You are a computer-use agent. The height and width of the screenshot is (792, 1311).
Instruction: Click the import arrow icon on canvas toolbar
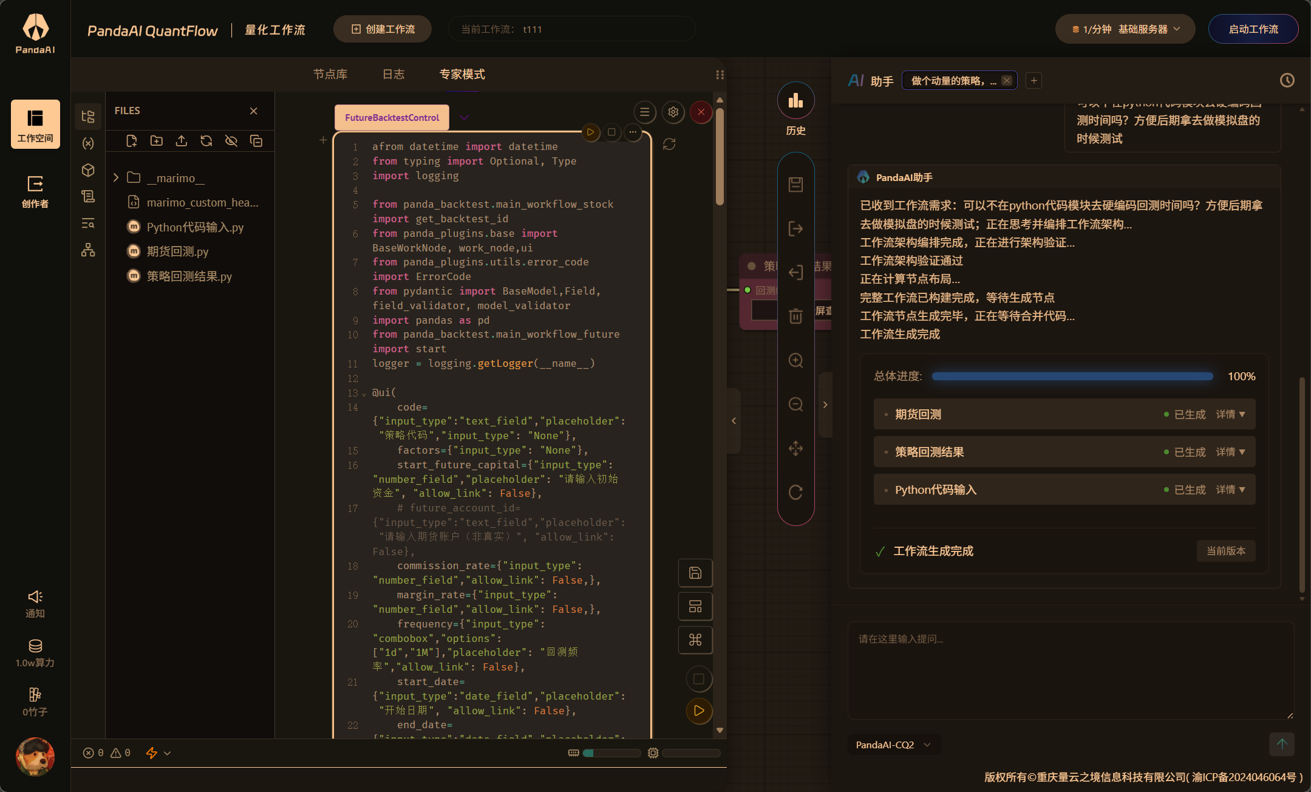pos(795,272)
